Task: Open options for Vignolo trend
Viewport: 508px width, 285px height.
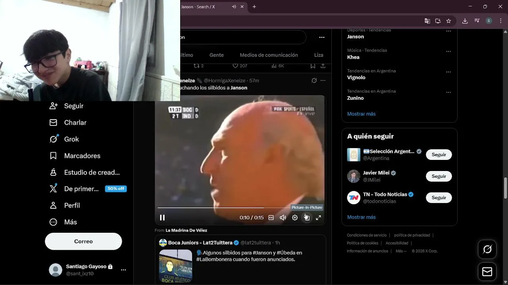Action: [x=448, y=72]
